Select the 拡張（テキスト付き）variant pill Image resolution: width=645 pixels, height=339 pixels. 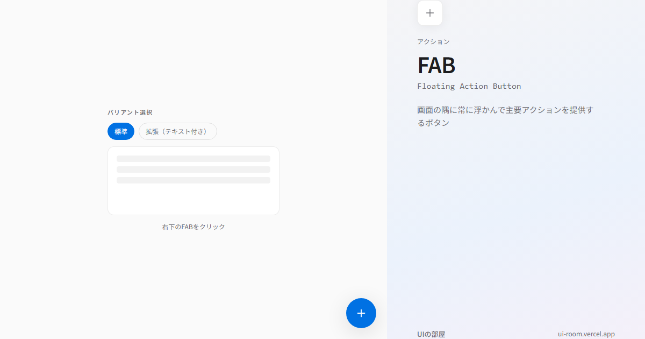(178, 131)
